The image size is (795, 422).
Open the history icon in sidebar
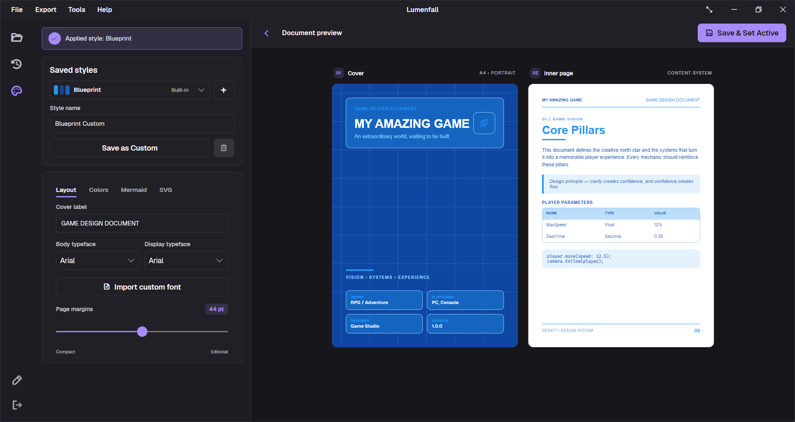17,64
